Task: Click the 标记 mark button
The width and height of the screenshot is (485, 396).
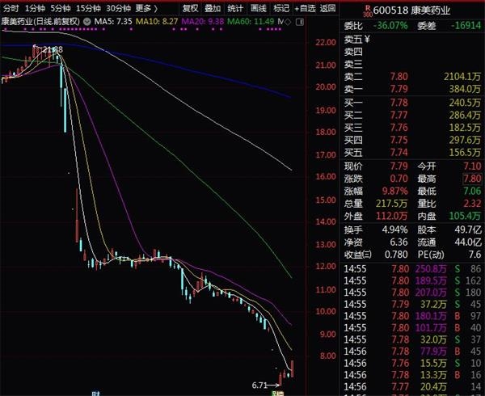Action: pos(281,8)
